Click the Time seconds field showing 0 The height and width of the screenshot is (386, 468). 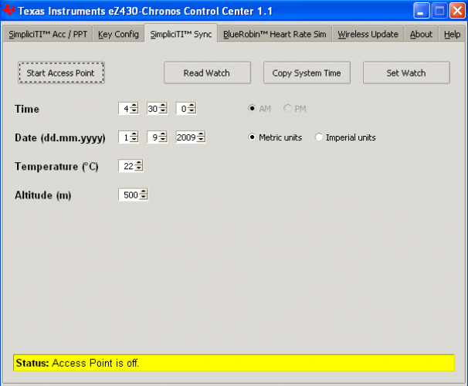click(x=182, y=109)
